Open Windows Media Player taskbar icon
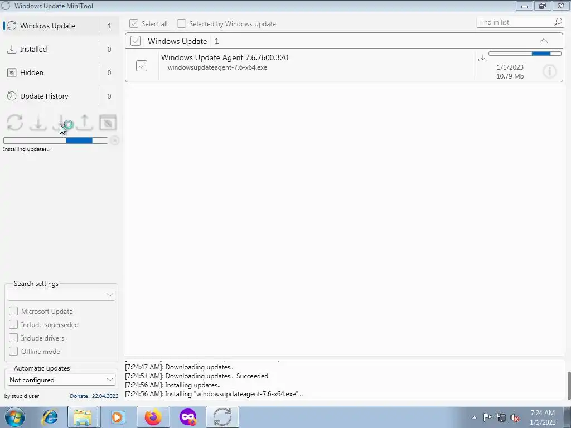The width and height of the screenshot is (571, 428). click(118, 417)
